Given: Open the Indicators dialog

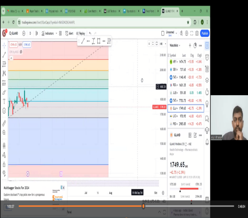Looking at the screenshot, I should (48, 34).
